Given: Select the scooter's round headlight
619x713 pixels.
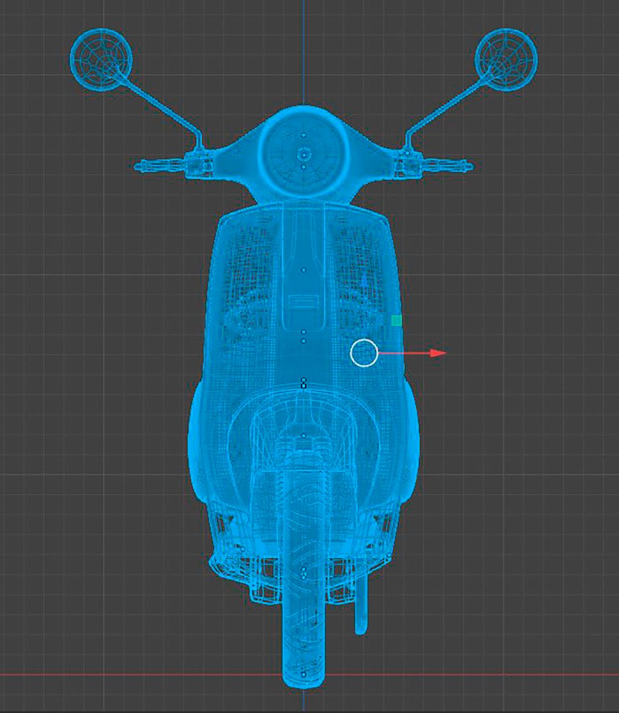Looking at the screenshot, I should pyautogui.click(x=304, y=153).
